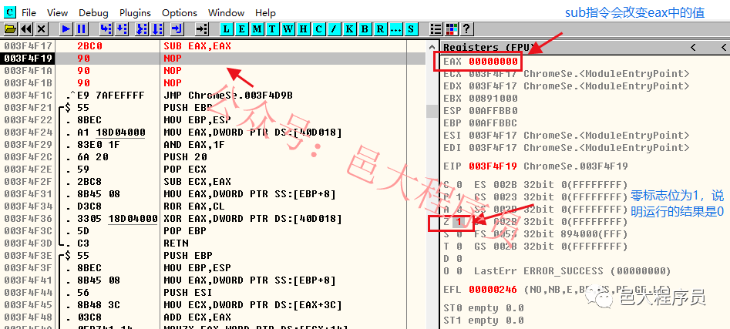Click Go to address toolbar icon
The height and width of the screenshot is (329, 730).
202,29
